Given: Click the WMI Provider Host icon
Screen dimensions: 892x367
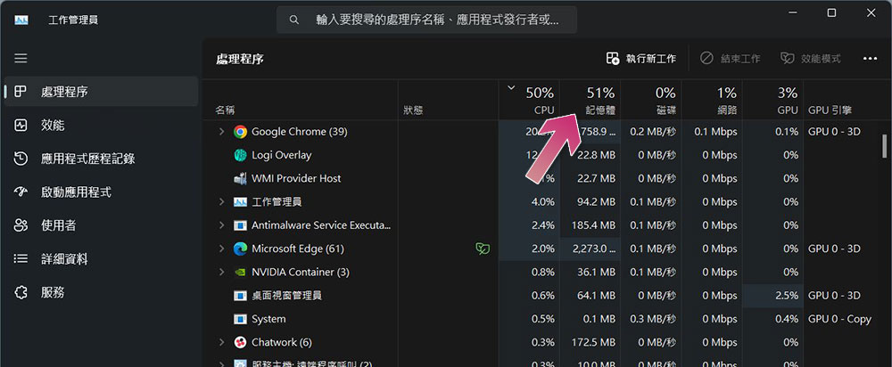Looking at the screenshot, I should 240,178.
